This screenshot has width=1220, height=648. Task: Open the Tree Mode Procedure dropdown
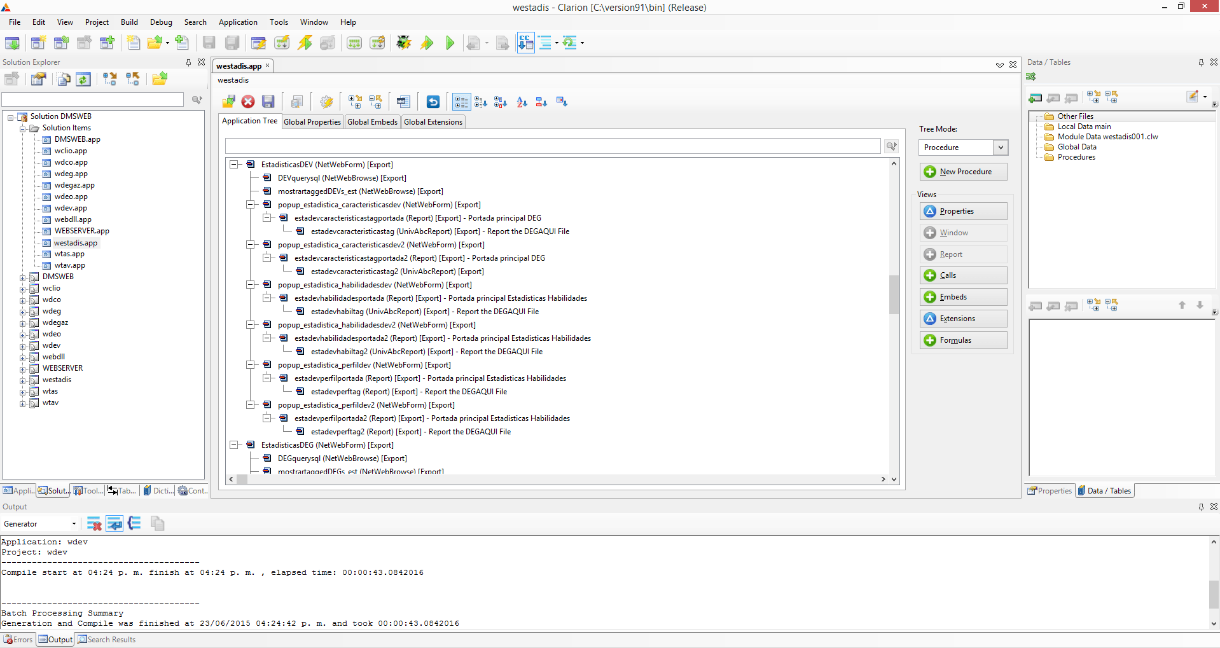point(1001,148)
